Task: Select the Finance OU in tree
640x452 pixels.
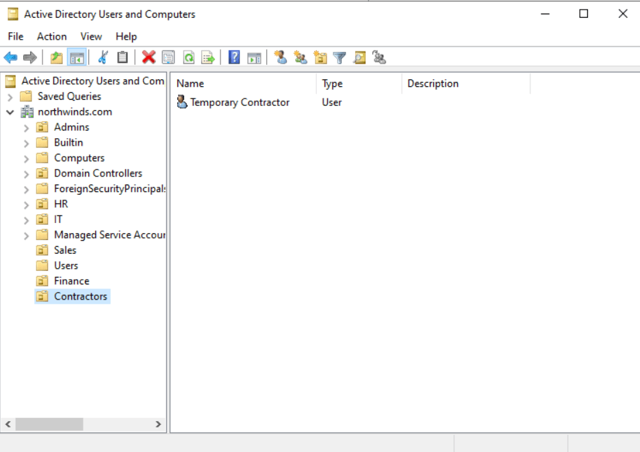Action: coord(71,281)
